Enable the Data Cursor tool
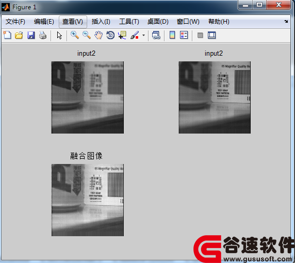The image size is (295, 263). 122,35
